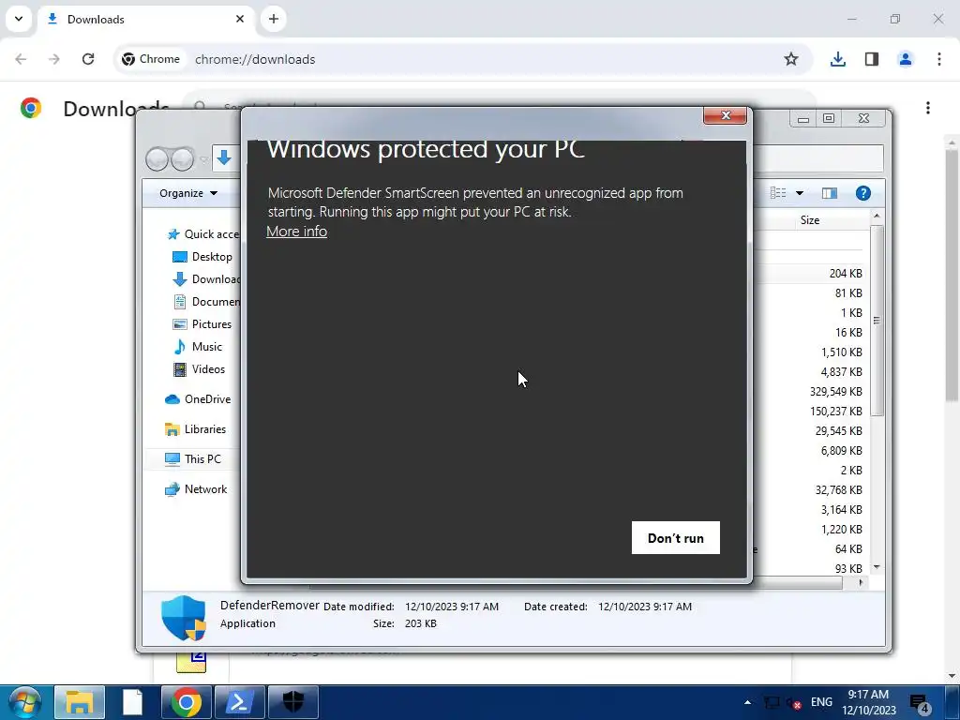This screenshot has width=960, height=720.
Task: Click the ENG language indicator
Action: (x=821, y=702)
